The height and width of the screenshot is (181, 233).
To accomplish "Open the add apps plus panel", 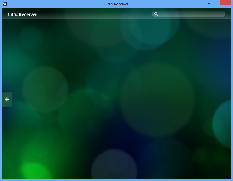I will tap(7, 100).
